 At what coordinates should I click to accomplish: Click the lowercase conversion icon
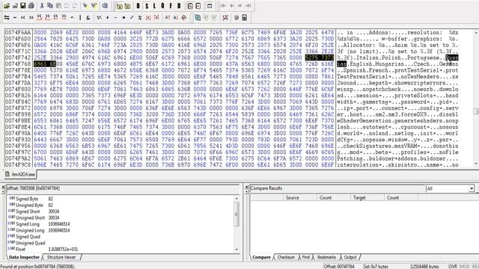(x=176, y=18)
